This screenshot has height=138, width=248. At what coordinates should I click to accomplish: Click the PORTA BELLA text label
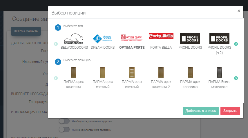161,48
